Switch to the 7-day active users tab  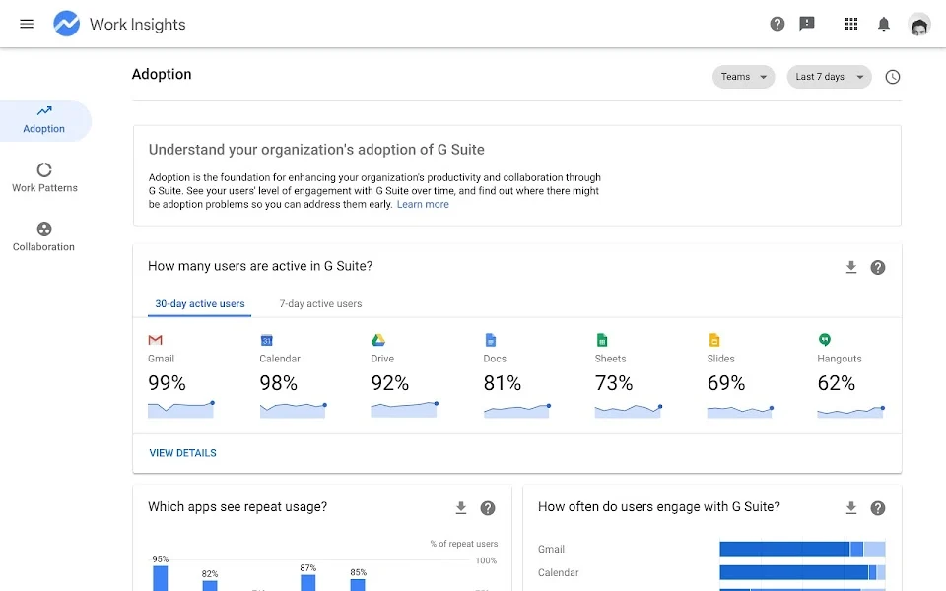319,304
